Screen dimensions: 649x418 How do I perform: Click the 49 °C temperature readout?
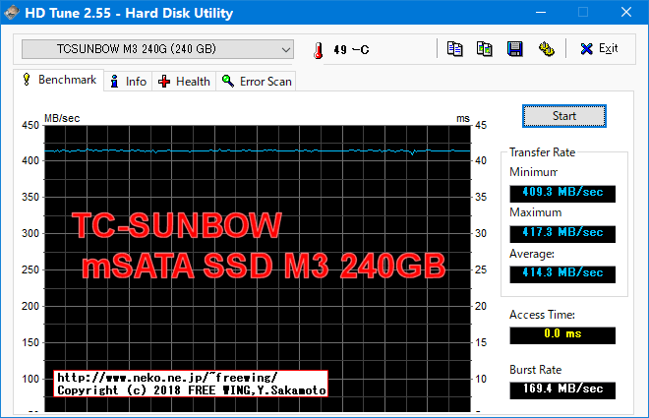(351, 50)
